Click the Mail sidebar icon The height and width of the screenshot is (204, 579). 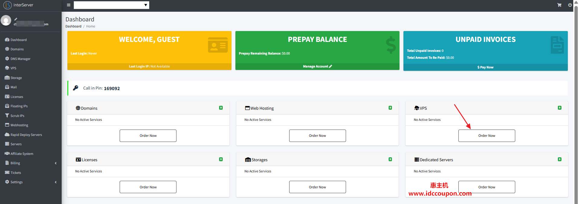pos(7,87)
